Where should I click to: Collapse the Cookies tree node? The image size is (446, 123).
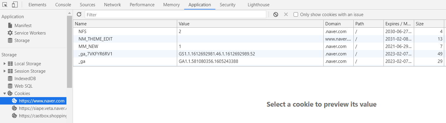coord(4,93)
